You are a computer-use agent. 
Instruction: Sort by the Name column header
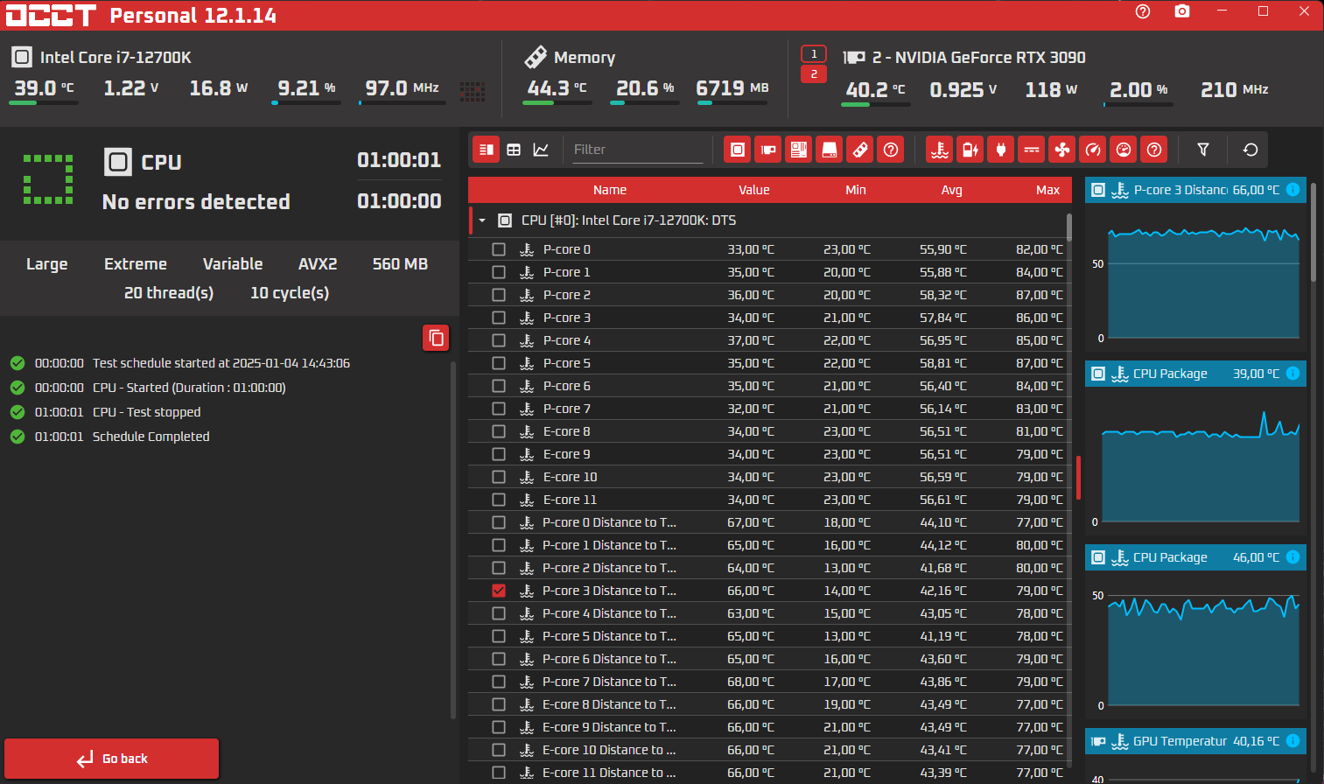point(610,190)
